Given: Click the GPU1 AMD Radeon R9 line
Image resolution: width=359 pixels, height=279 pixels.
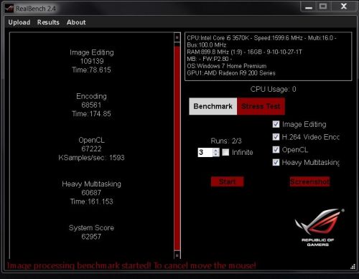Looking at the screenshot, I should [231, 73].
